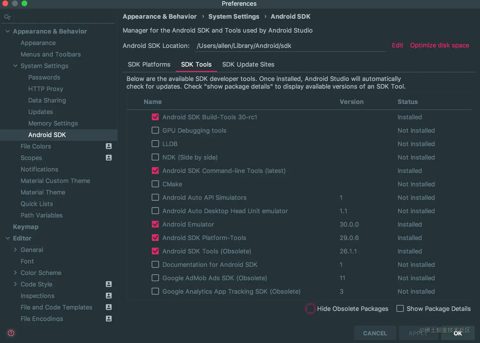
Task: Collapse the Editor section chevron
Action: [8, 238]
